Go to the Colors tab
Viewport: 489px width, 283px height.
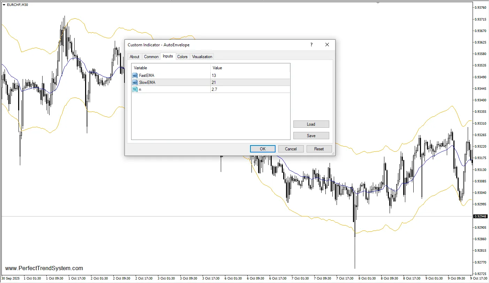click(x=182, y=57)
